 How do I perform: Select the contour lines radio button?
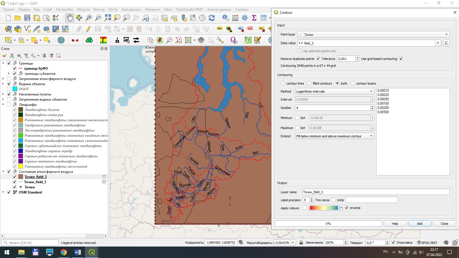tap(283, 83)
